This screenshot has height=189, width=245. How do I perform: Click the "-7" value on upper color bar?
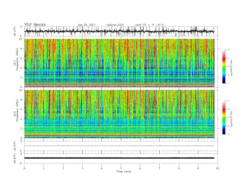click(x=228, y=83)
